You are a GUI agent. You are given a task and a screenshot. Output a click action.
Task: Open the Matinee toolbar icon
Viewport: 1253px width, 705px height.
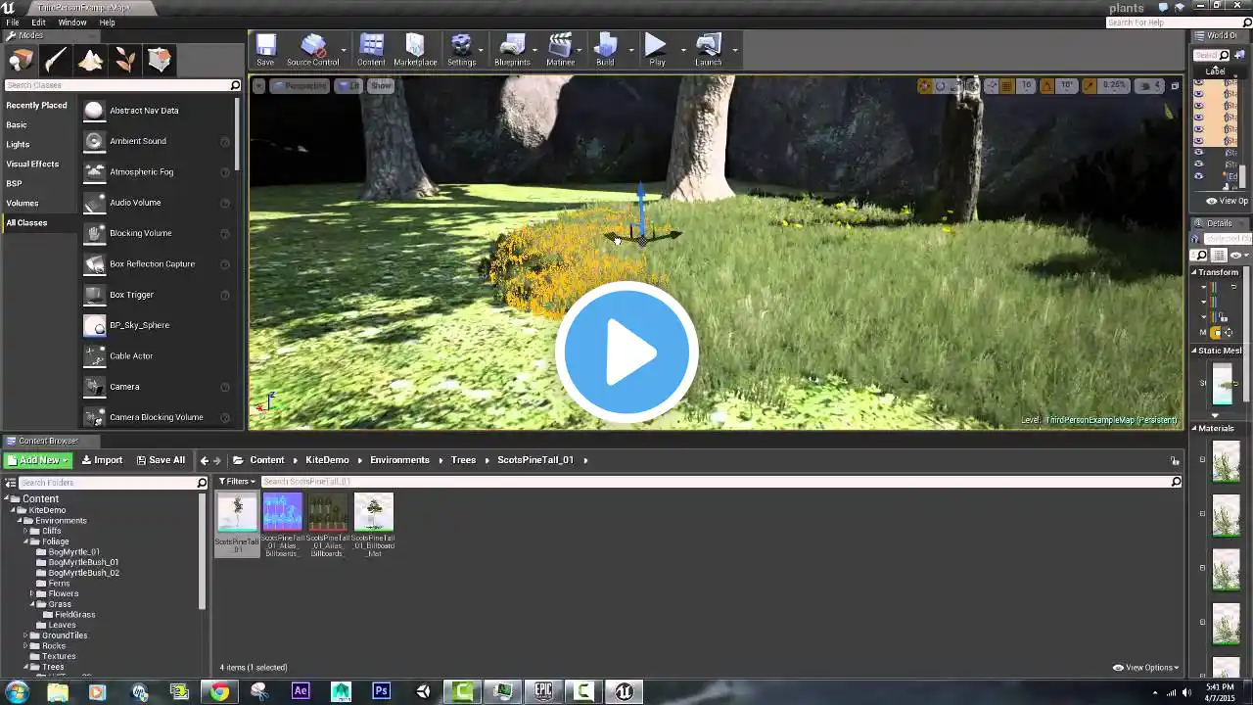(x=560, y=49)
